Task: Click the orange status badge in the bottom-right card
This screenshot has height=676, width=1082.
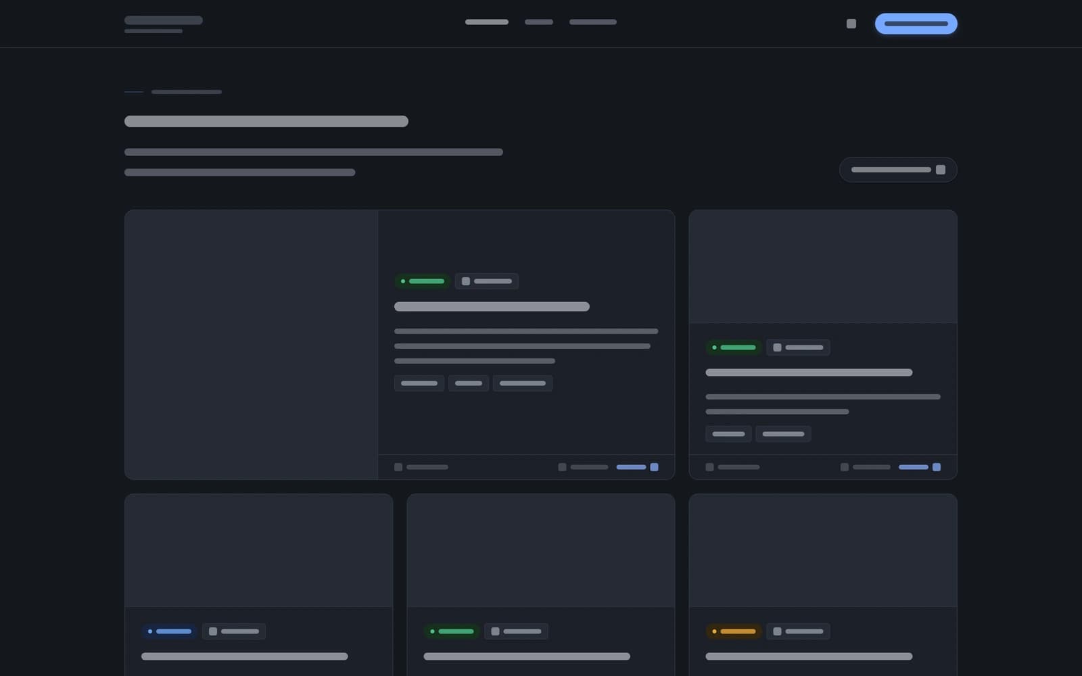Action: [734, 631]
